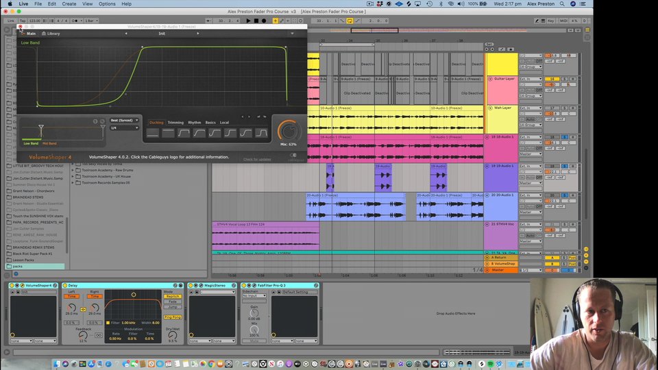Toggle Draw Mode pencil icon

tap(536, 21)
